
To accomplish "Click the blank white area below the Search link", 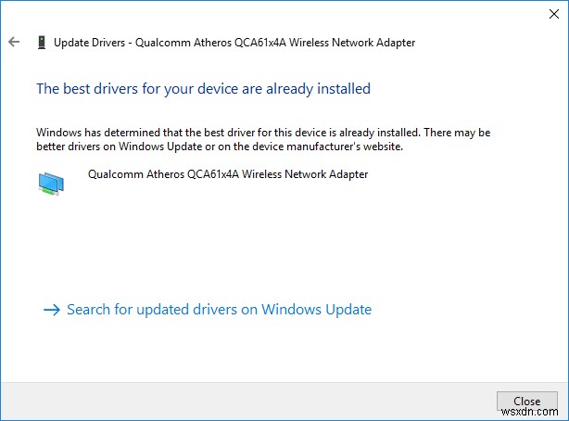I will click(278, 352).
